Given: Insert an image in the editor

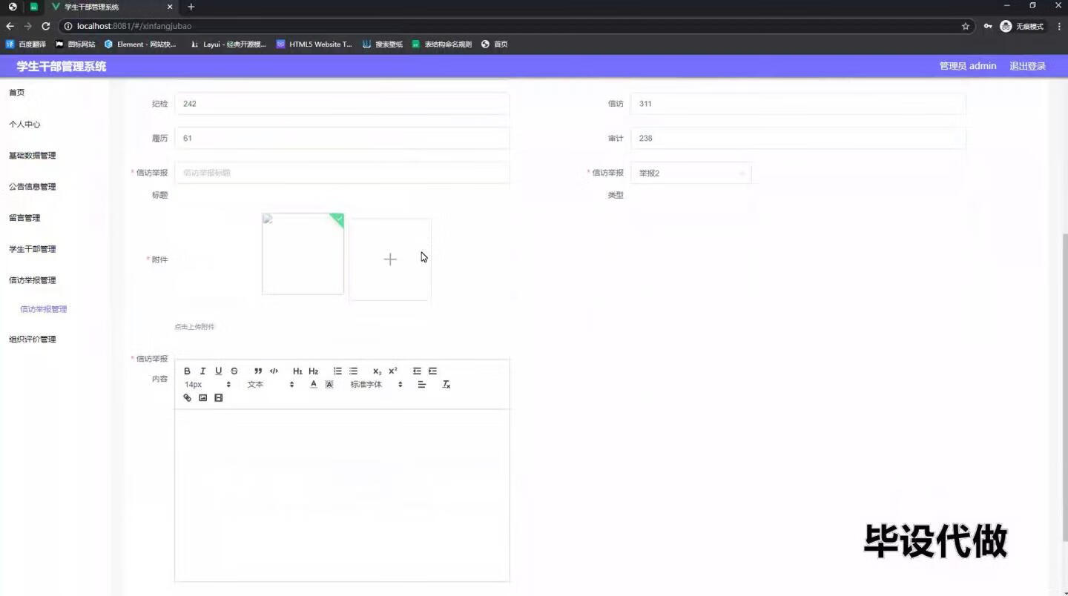Looking at the screenshot, I should (x=202, y=398).
